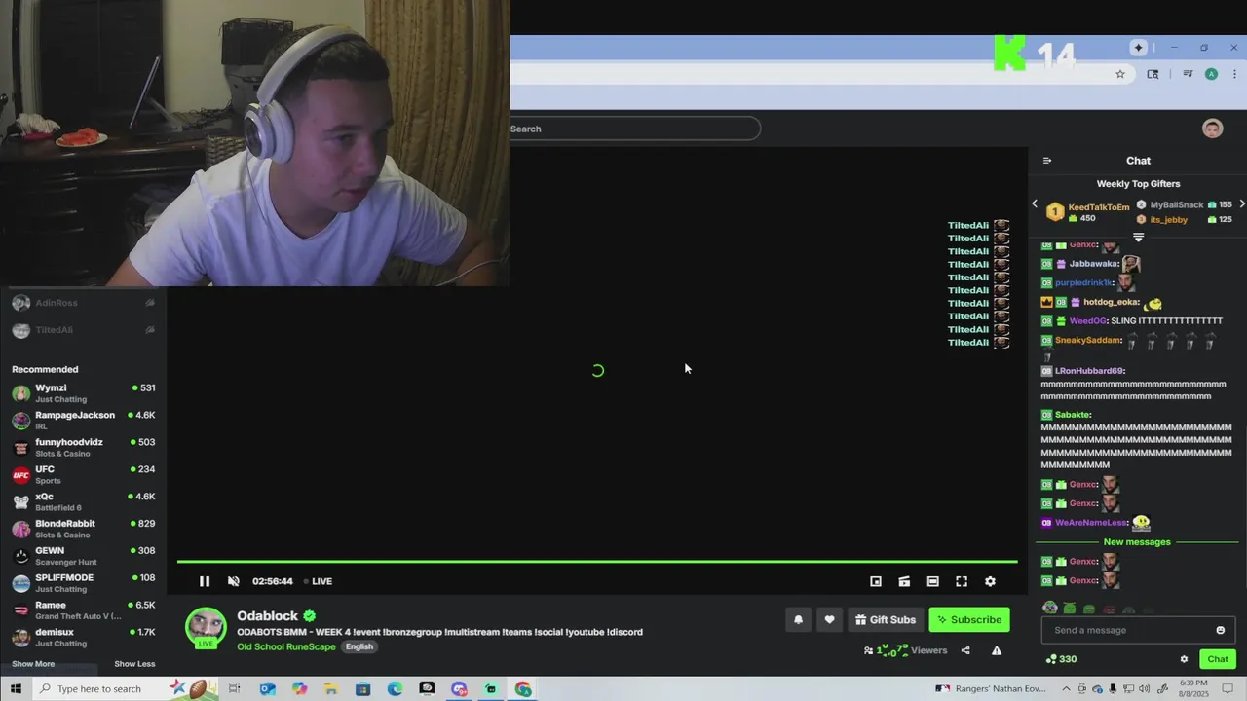Screen dimensions: 1247x701
Task: Enter fullscreen on the video player
Action: pyautogui.click(x=962, y=581)
